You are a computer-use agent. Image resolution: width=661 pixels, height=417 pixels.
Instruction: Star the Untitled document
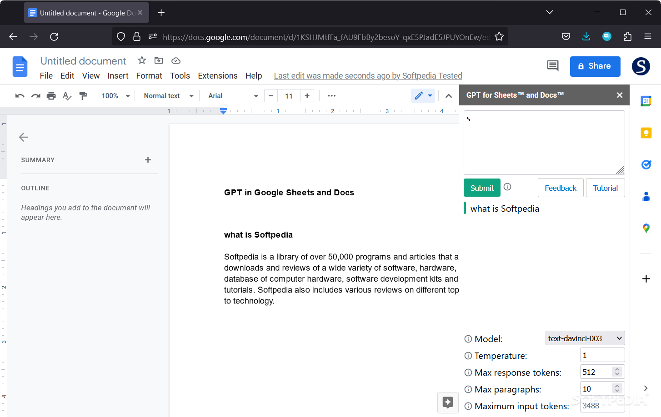coord(142,60)
